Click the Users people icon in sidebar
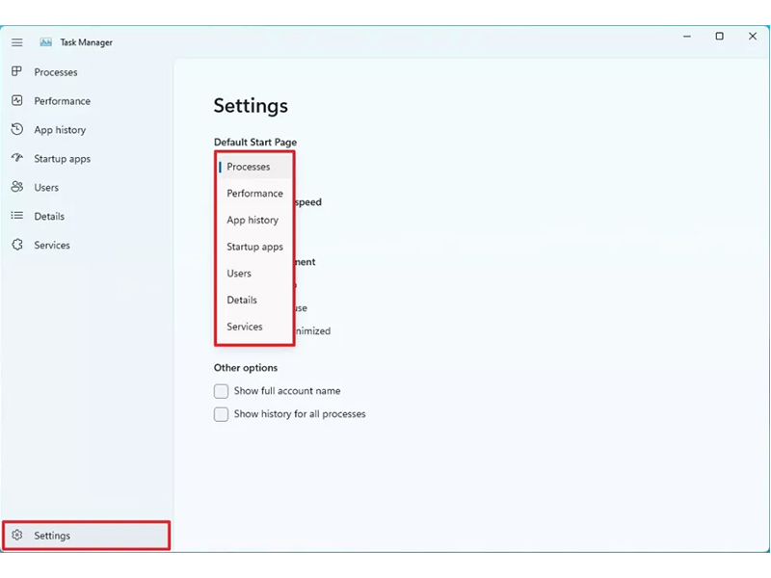Image resolution: width=771 pixels, height=578 pixels. [x=16, y=187]
